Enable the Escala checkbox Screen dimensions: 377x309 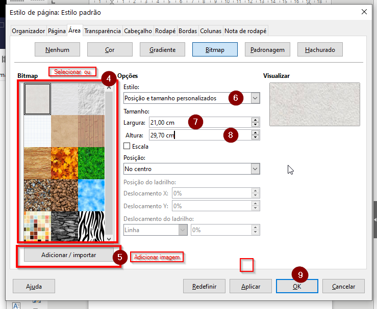[127, 146]
